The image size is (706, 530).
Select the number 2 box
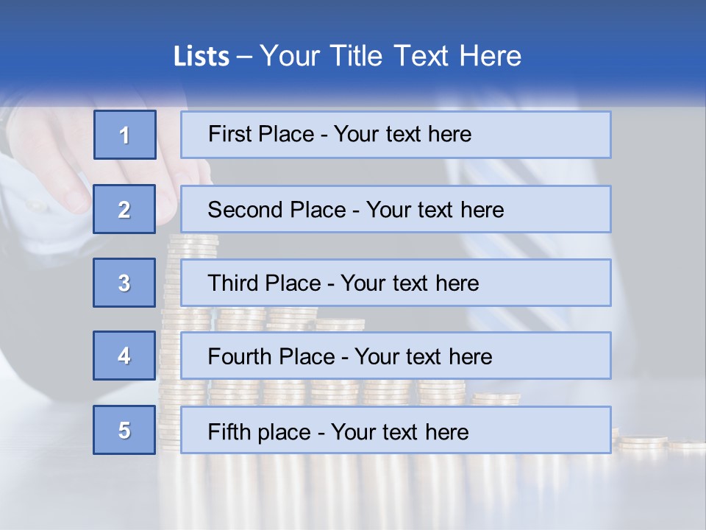(x=124, y=209)
